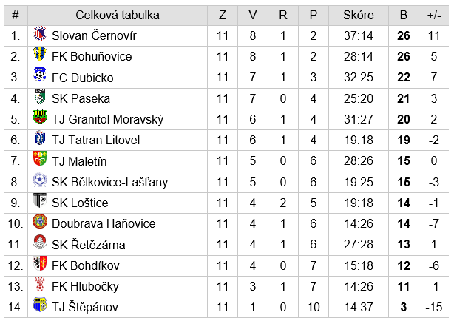Click the Skóre column header
This screenshot has height=318, width=454.
coord(358,16)
